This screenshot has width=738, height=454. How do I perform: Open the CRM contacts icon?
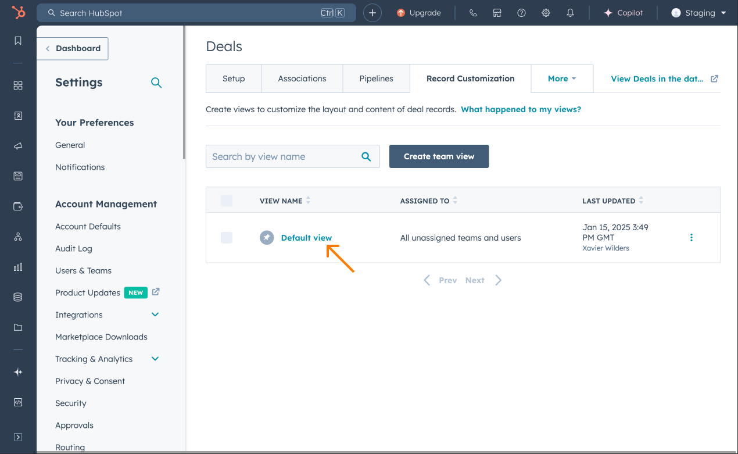click(x=18, y=116)
